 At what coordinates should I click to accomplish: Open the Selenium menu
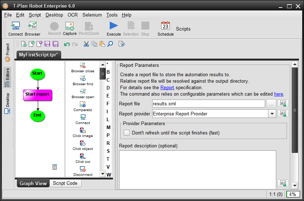click(92, 15)
